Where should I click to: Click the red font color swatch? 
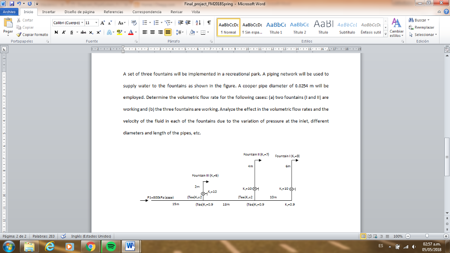[x=131, y=32]
